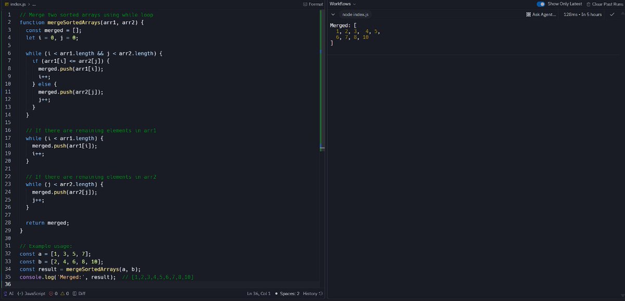This screenshot has width=625, height=301.
Task: Click the 128ms run time label
Action: tap(582, 15)
